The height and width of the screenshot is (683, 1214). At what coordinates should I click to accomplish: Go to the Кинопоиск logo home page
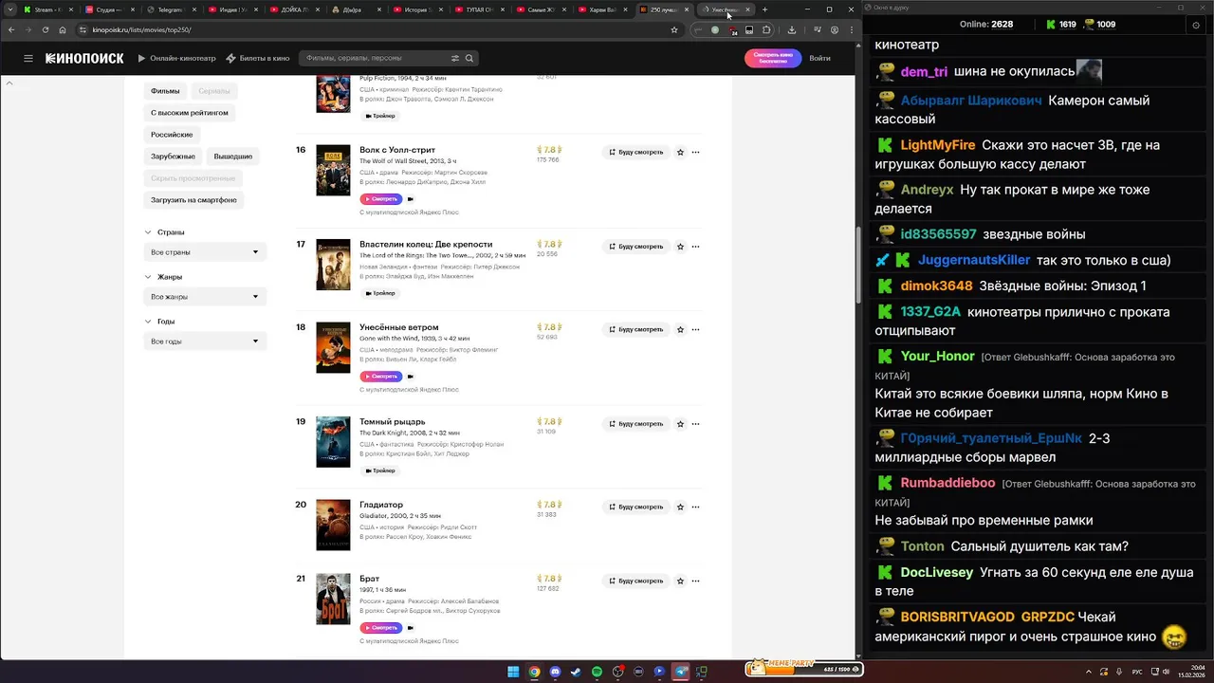(x=84, y=58)
